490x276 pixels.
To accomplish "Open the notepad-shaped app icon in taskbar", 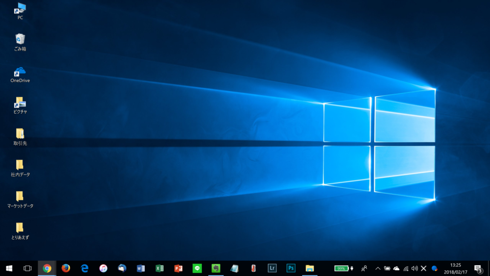I will click(x=234, y=268).
